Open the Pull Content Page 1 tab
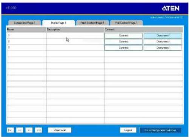This screenshot has width=189, height=137. pyautogui.click(x=126, y=23)
